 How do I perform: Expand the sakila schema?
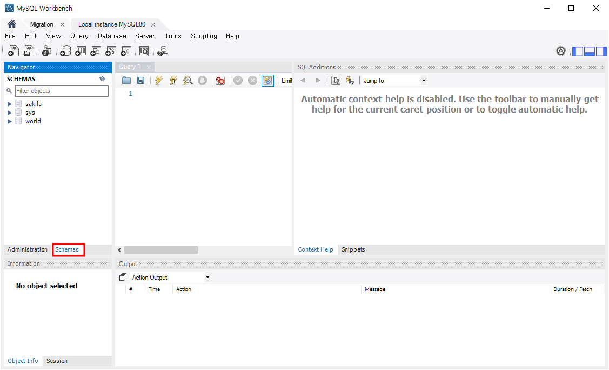(10, 104)
